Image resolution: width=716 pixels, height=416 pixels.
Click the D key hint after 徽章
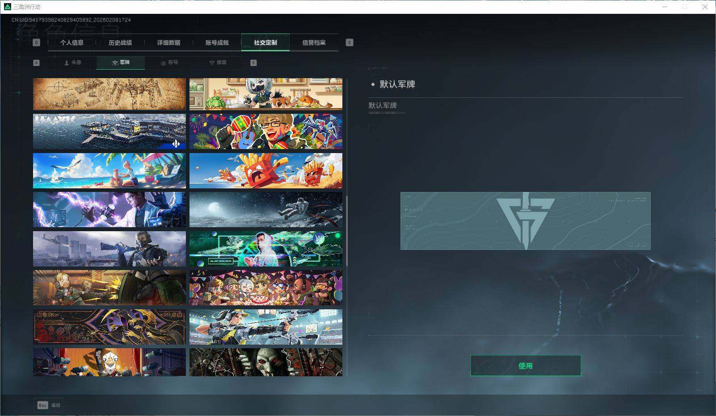tap(253, 62)
